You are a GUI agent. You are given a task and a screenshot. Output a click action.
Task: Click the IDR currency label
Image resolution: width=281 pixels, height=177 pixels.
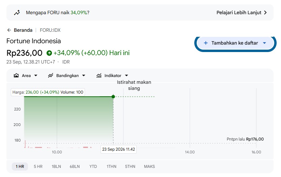click(66, 62)
